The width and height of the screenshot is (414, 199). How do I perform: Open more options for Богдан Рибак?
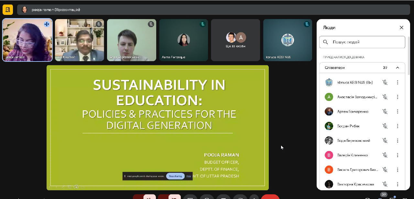[x=398, y=126]
